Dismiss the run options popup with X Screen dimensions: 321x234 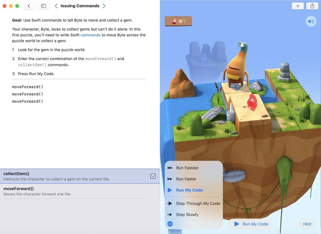tap(170, 224)
